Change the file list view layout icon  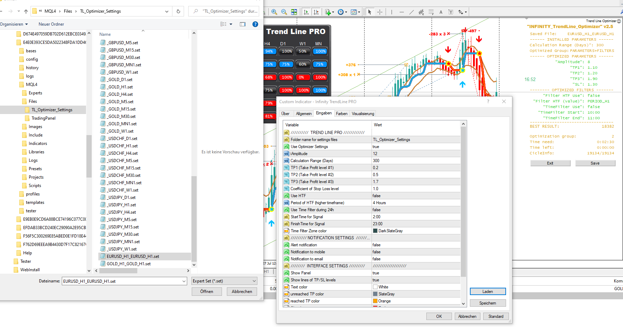pyautogui.click(x=223, y=24)
